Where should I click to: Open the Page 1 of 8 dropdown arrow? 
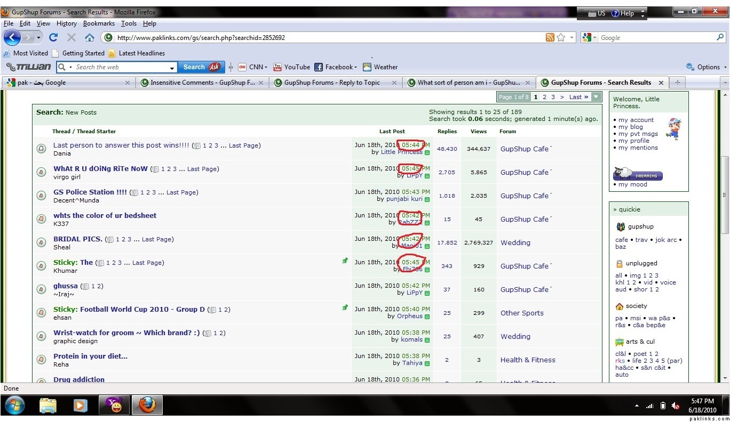pyautogui.click(x=597, y=97)
